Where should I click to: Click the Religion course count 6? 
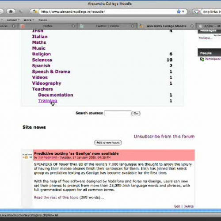171,54
